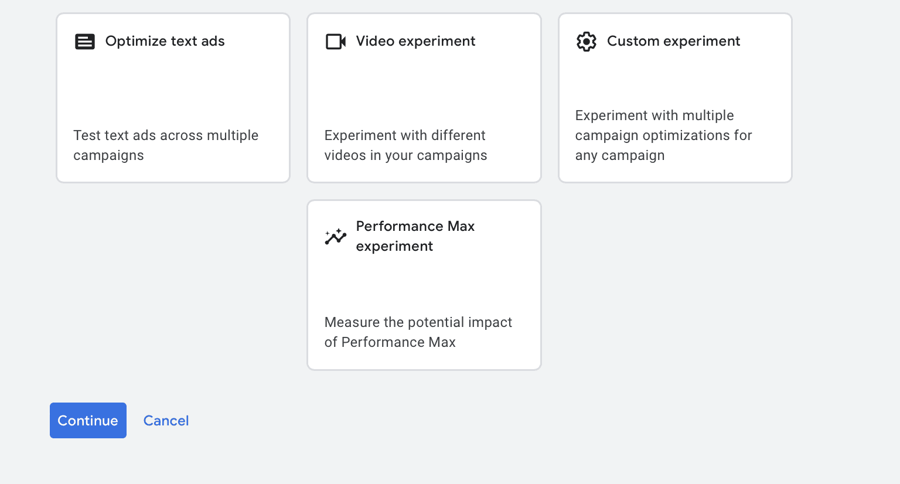Click the Custom experiment gear icon
900x484 pixels.
587,42
